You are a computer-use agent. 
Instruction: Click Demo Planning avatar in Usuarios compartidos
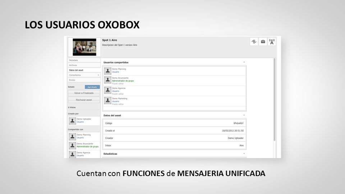[x=107, y=71]
